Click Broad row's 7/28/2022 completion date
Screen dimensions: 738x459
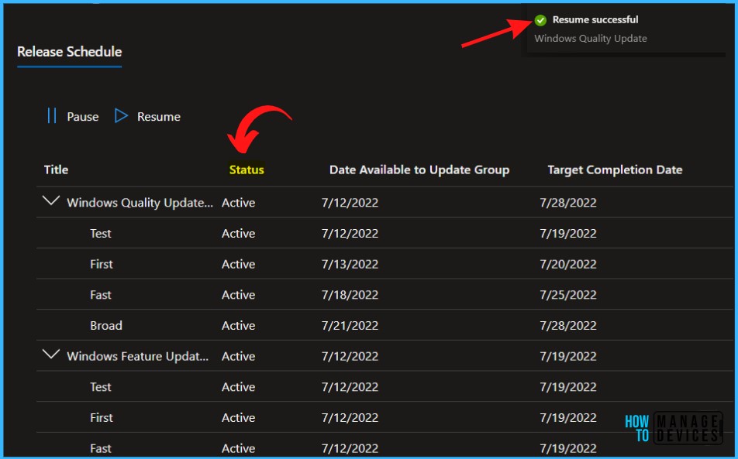568,326
